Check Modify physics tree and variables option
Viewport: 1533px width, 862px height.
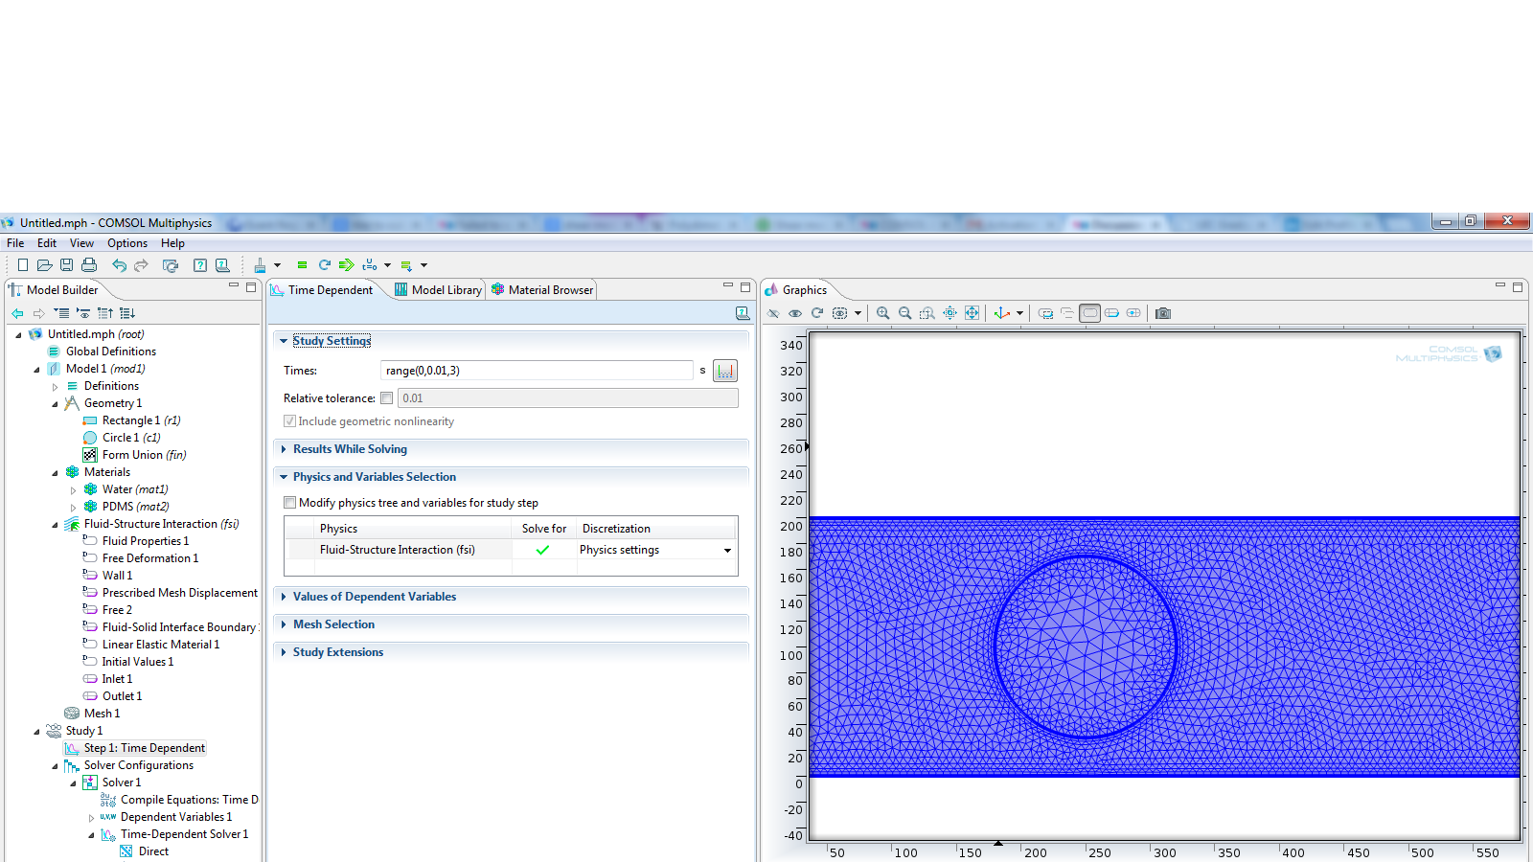point(290,503)
